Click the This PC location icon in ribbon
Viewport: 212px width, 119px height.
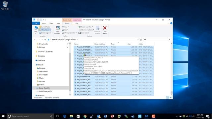35,30
